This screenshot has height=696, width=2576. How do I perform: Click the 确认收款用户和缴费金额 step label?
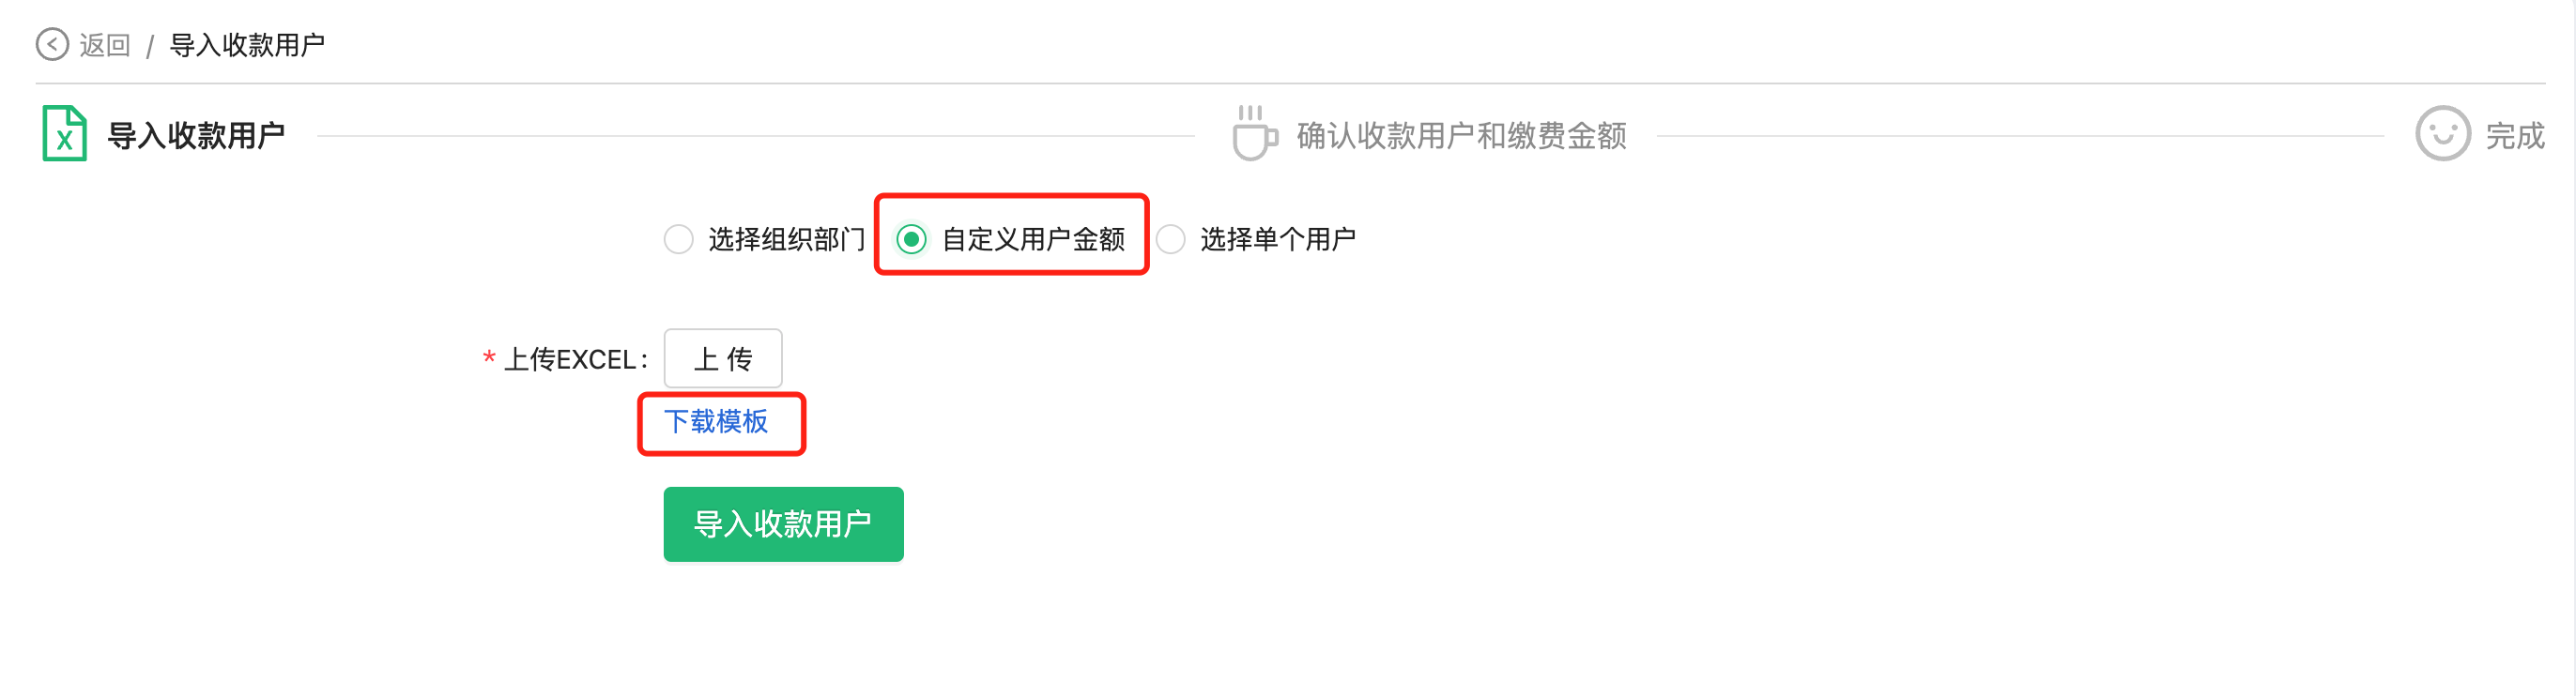1461,136
